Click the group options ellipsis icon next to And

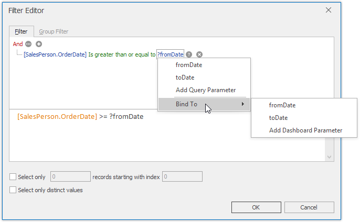tap(29, 45)
